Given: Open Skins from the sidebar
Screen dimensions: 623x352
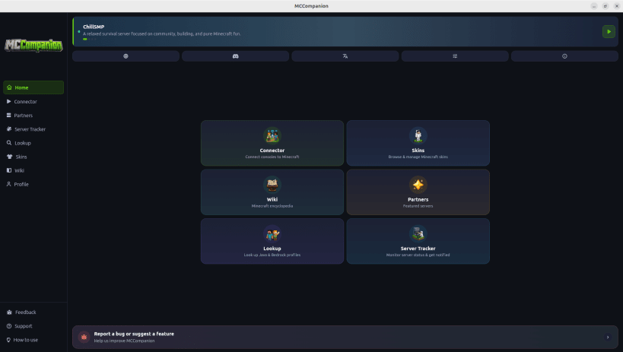Looking at the screenshot, I should click(x=33, y=157).
